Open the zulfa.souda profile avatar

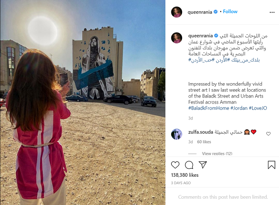coord(177,134)
